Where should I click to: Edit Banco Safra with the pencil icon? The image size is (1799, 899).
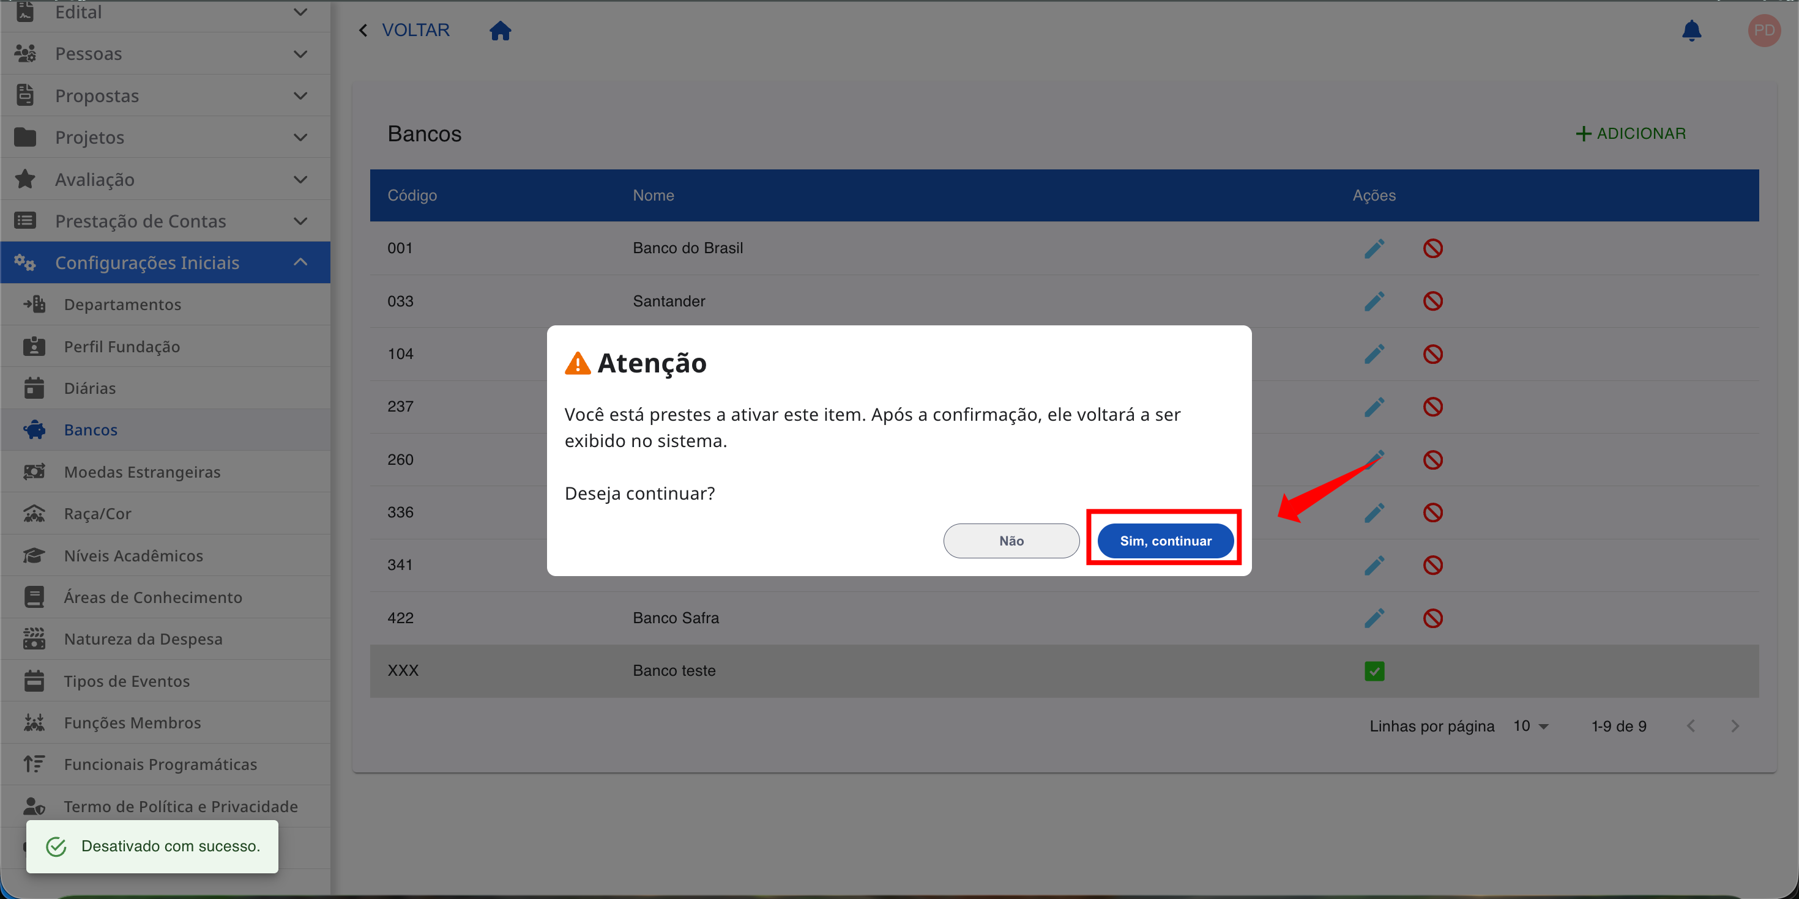pyautogui.click(x=1374, y=618)
